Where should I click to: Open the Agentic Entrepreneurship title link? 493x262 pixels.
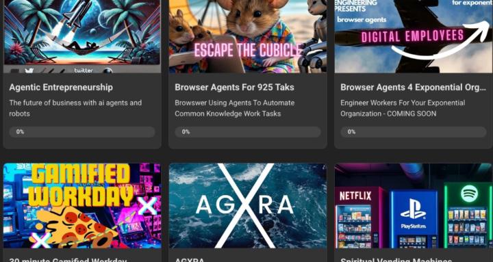(61, 88)
